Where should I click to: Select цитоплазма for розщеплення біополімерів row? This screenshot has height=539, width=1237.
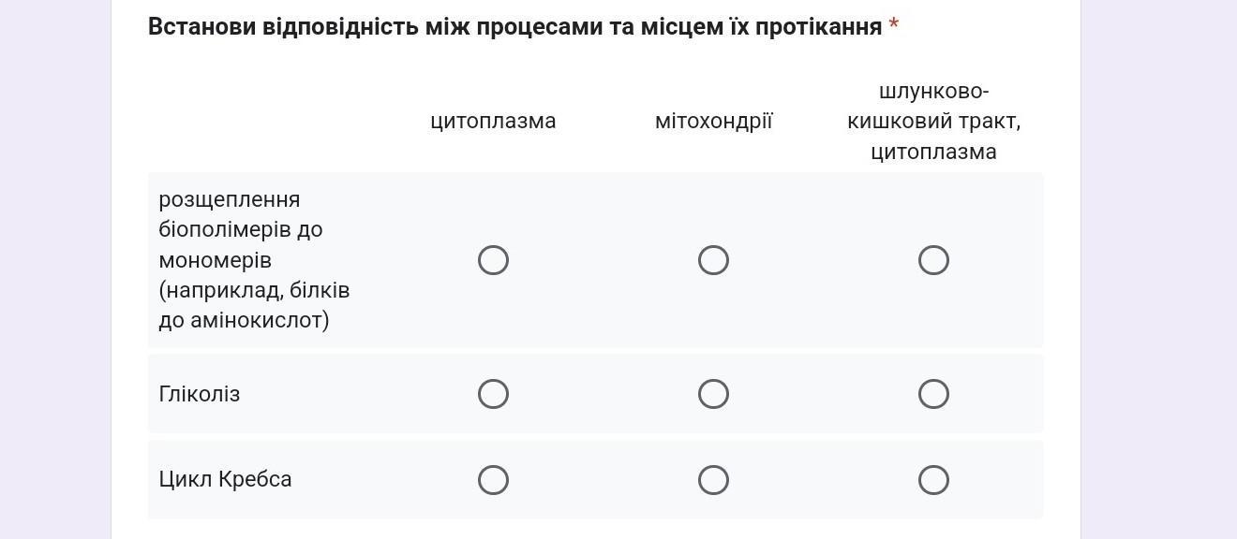click(493, 260)
